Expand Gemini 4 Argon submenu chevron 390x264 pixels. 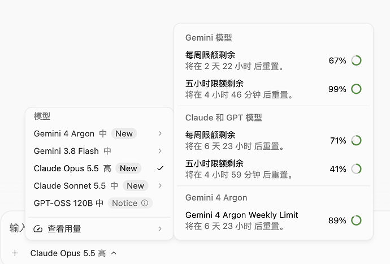pyautogui.click(x=160, y=133)
